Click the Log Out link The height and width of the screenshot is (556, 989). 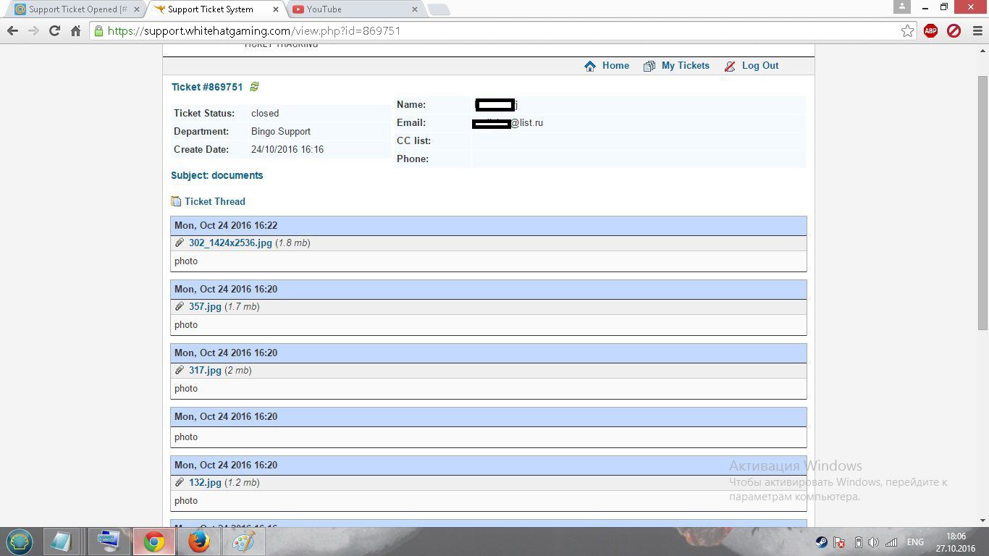[760, 66]
